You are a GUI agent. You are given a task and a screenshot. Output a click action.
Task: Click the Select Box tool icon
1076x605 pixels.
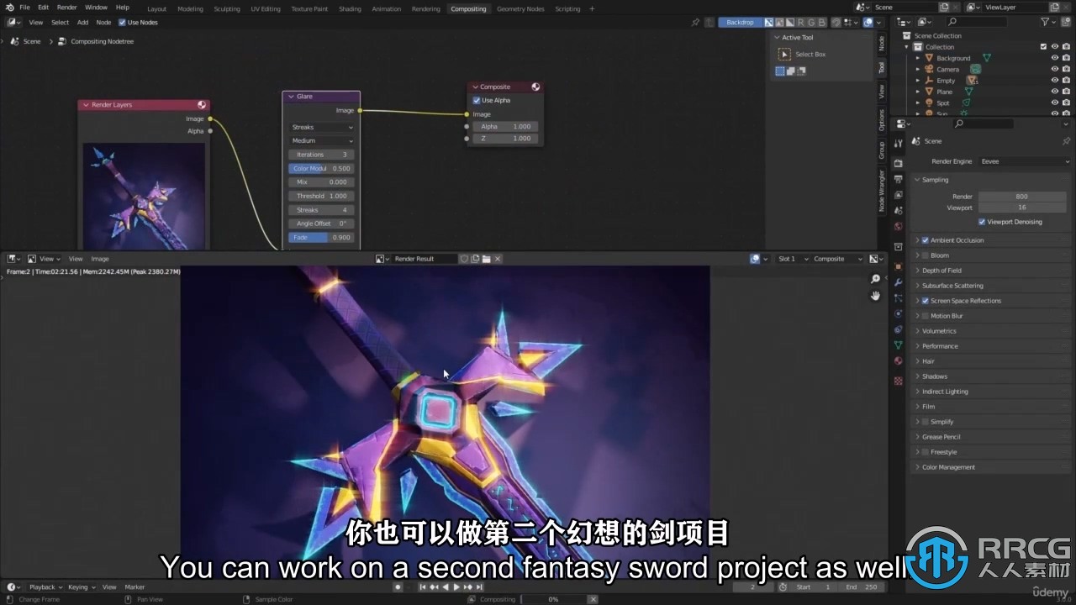[784, 54]
